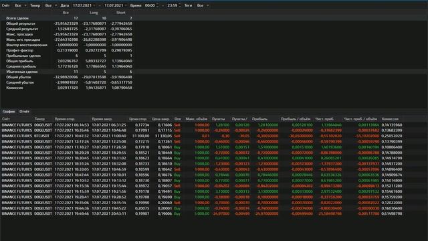The image size is (428, 241).
Task: Use stepper arrows beside 23:59 time
Action: coord(180,5)
